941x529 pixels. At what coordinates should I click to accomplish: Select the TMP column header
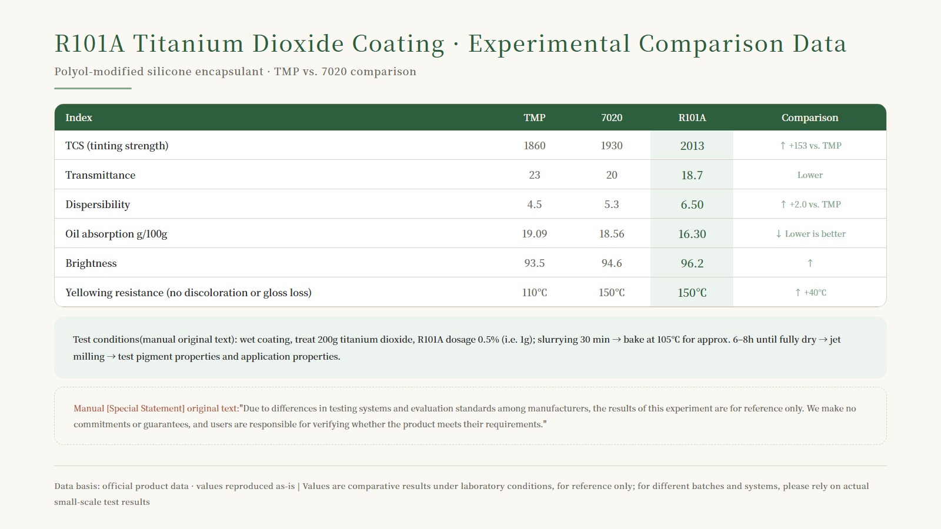(x=535, y=118)
